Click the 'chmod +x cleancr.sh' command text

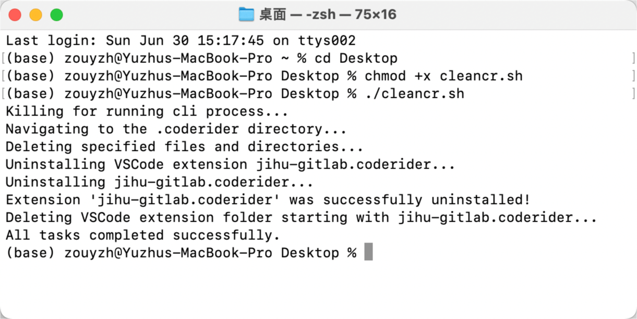(443, 76)
